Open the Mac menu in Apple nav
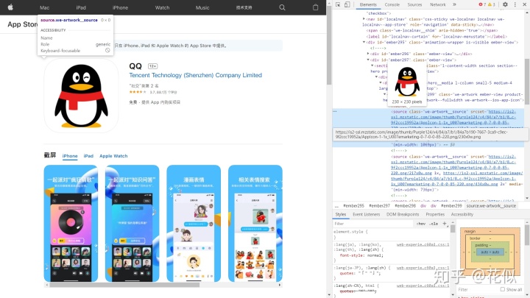530x298 pixels. [x=45, y=7]
